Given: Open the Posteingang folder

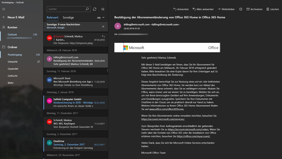Looking at the screenshot, I should pos(21,55).
